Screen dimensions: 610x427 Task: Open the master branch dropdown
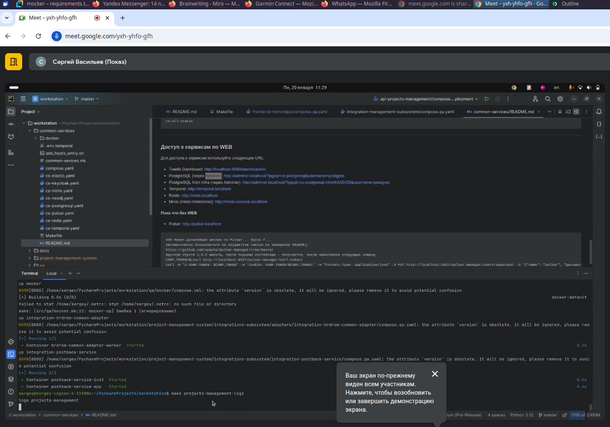pos(87,99)
